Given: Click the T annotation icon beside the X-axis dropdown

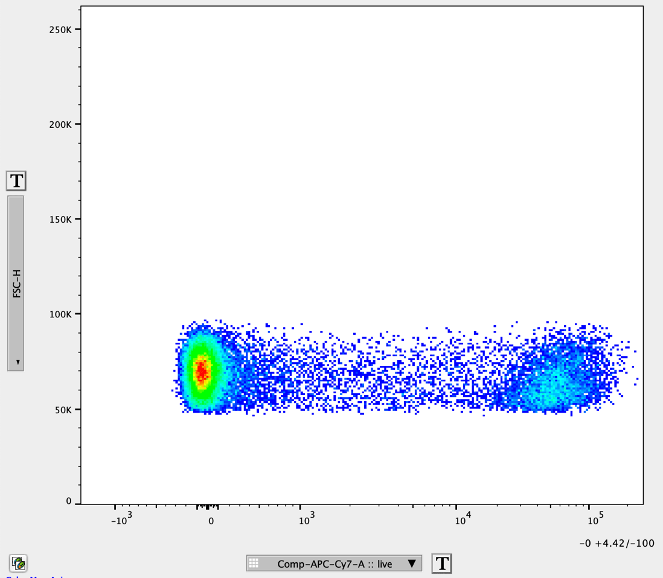Looking at the screenshot, I should click(442, 564).
